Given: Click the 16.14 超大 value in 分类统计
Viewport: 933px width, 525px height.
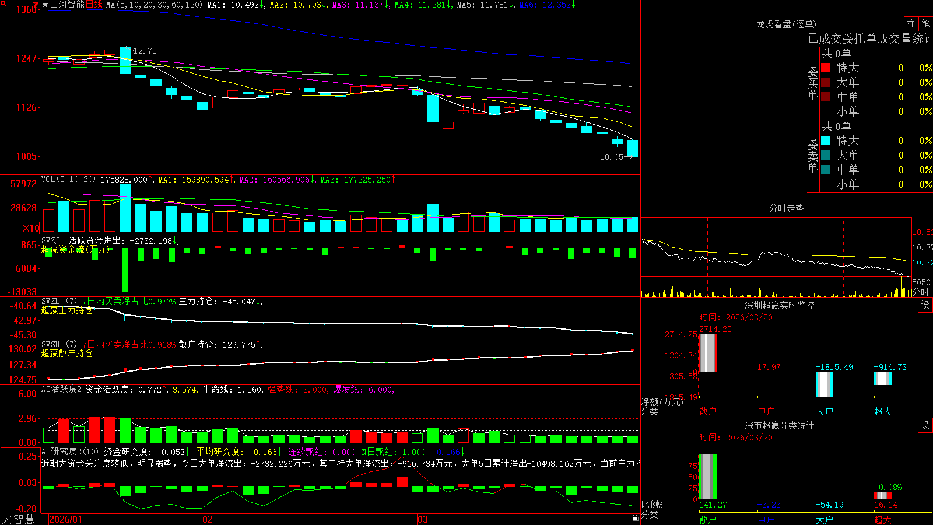Looking at the screenshot, I should (x=886, y=505).
